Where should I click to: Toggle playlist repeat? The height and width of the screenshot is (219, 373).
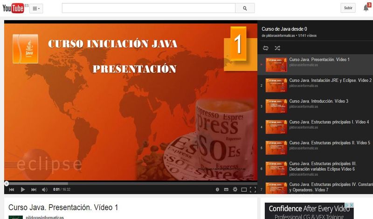266,48
